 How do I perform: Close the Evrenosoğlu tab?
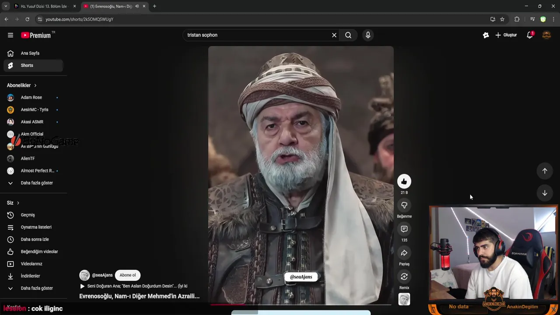coord(144,6)
